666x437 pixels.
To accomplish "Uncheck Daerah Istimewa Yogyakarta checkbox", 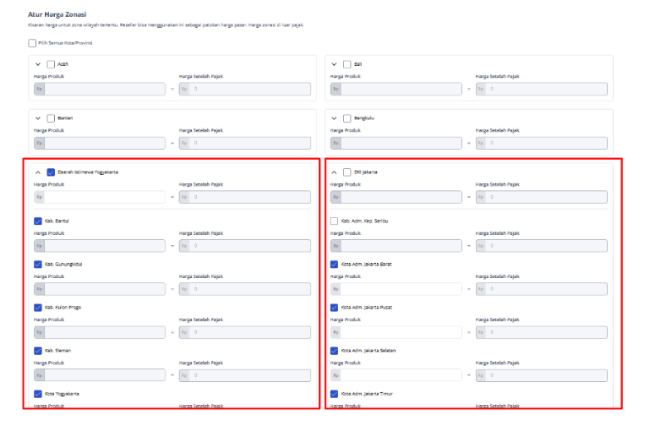I will coord(52,172).
